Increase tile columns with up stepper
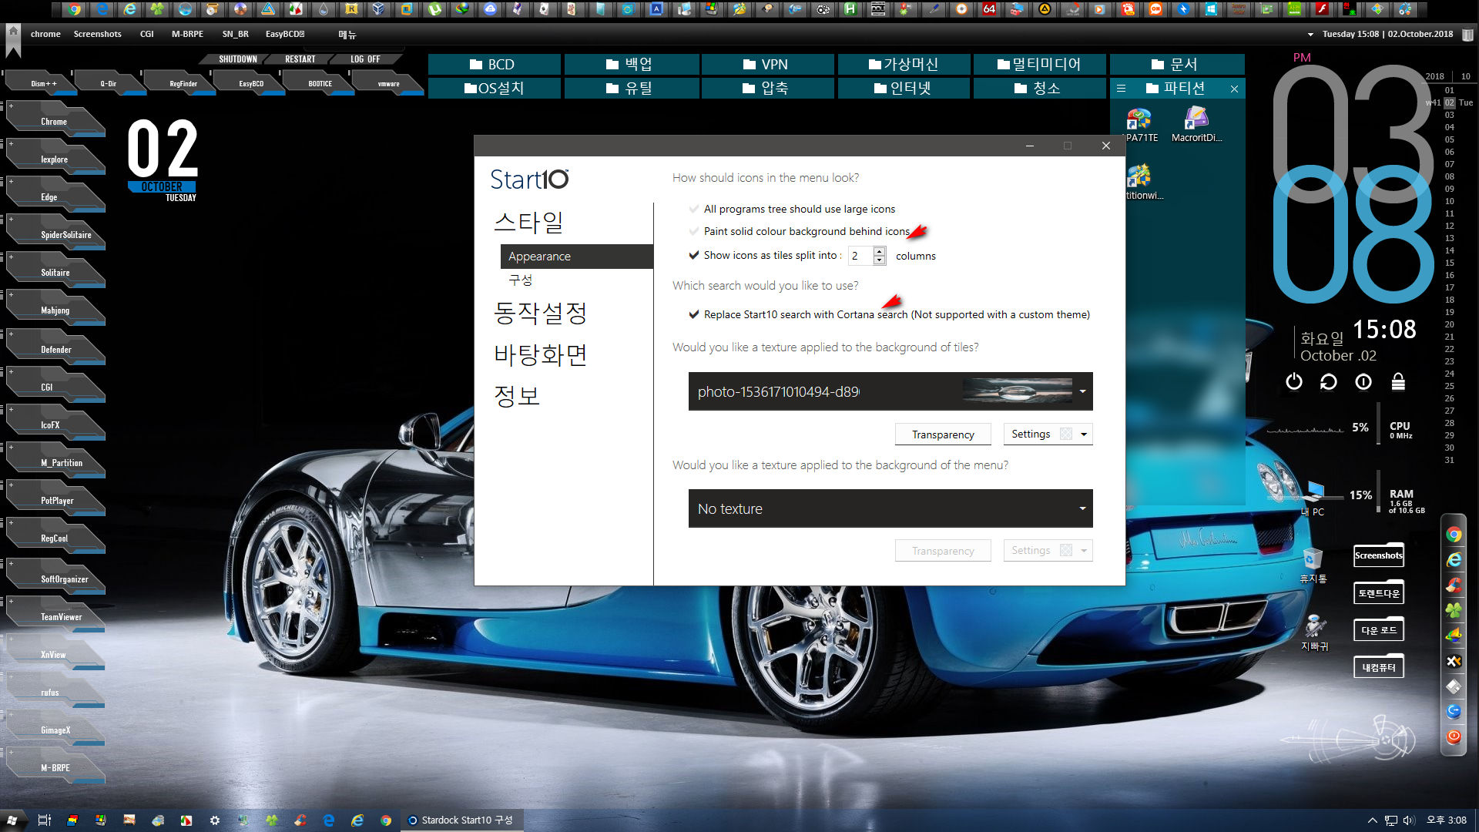The image size is (1479, 832). click(880, 251)
